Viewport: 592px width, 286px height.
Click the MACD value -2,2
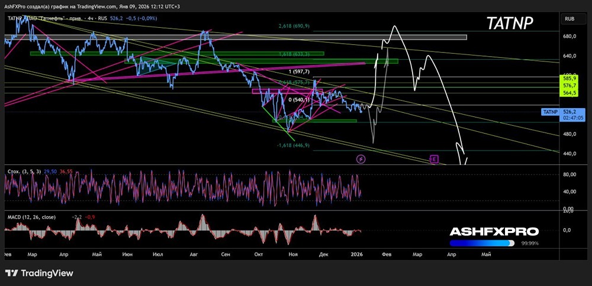point(76,217)
